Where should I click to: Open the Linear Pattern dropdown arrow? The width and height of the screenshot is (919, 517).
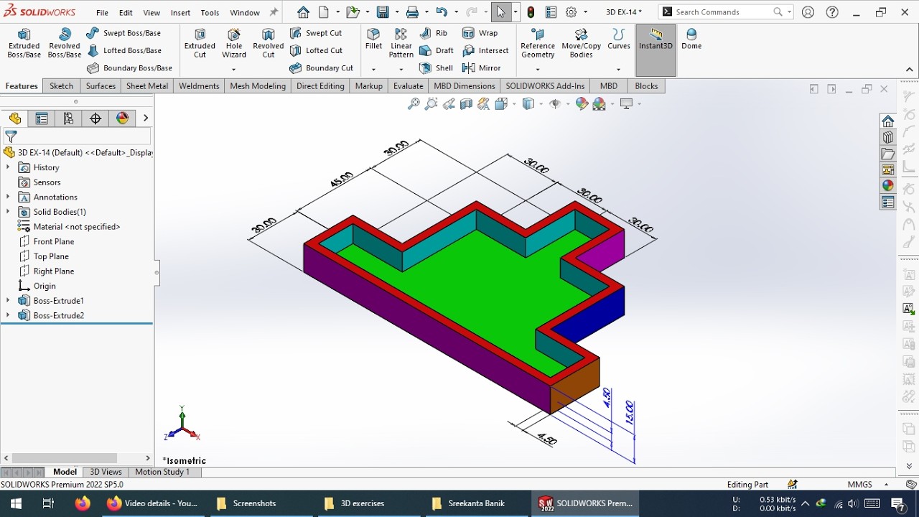tap(401, 70)
